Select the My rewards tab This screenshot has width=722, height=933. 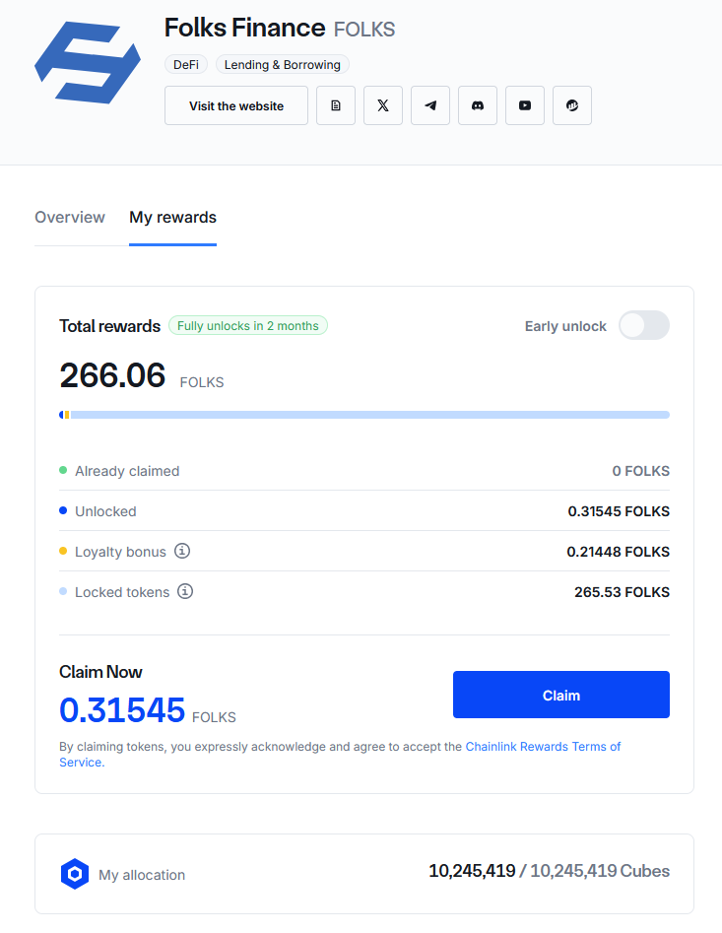173,217
